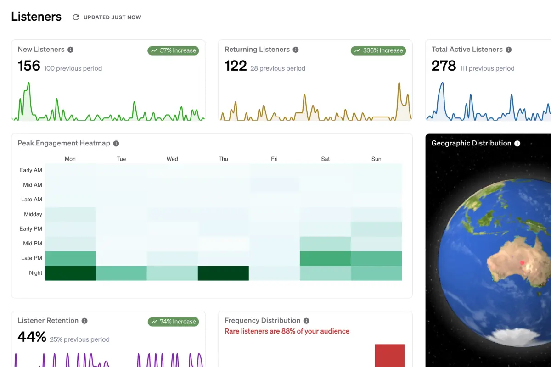
Task: Click the 336% Increase badge
Action: click(x=379, y=50)
